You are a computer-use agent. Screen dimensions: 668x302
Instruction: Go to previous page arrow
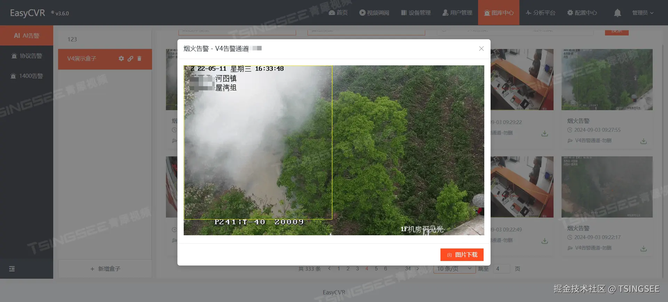(x=329, y=269)
